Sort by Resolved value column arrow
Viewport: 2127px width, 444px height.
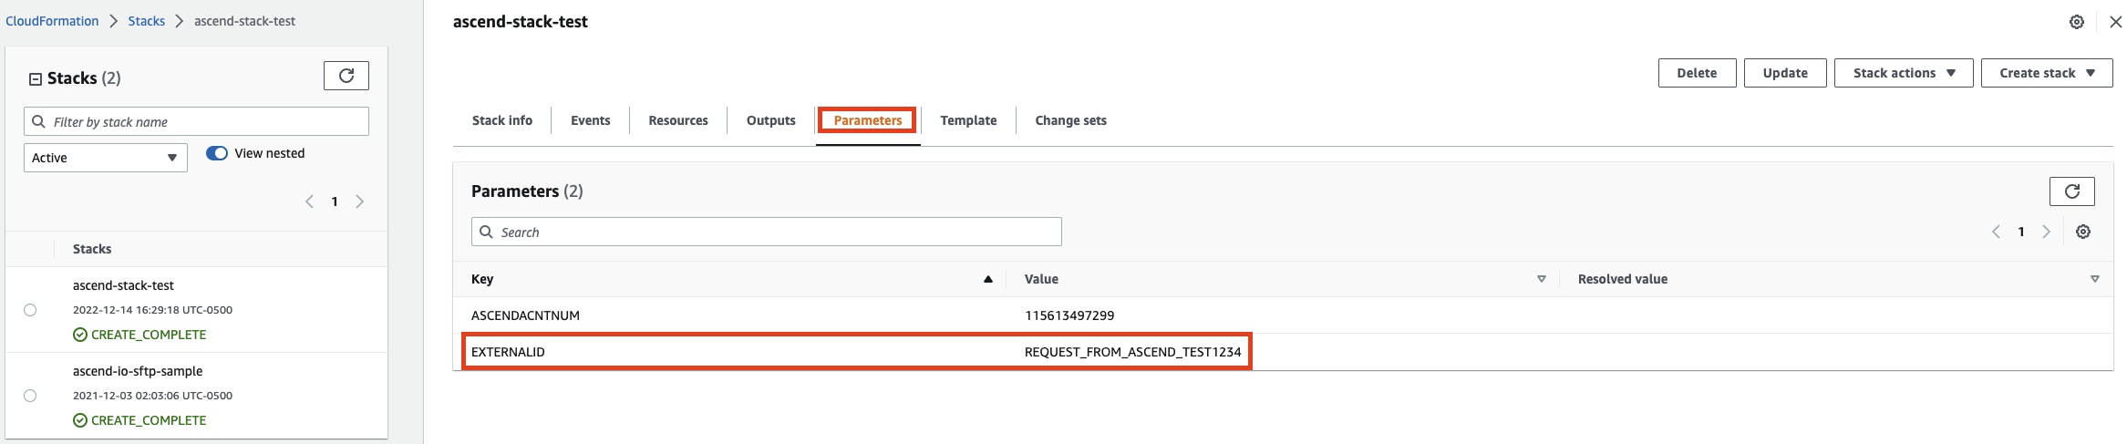pos(2095,279)
